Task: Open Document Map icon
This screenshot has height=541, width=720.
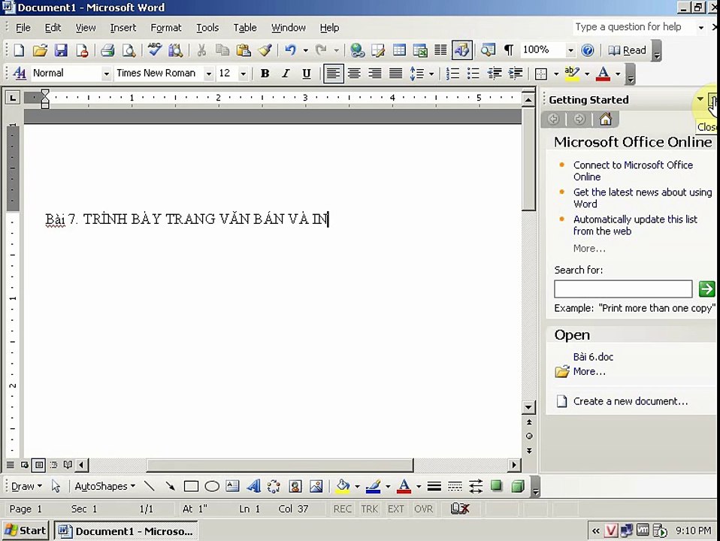Action: (488, 50)
